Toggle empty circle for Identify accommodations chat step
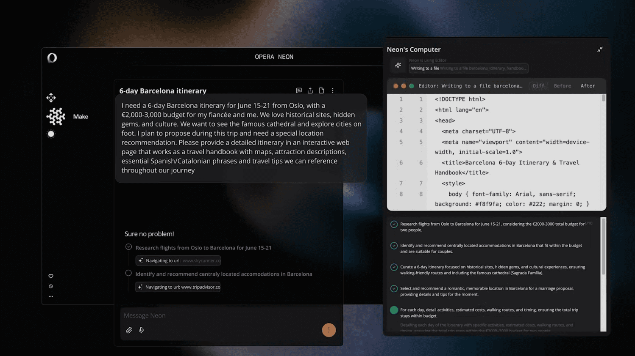 point(128,273)
